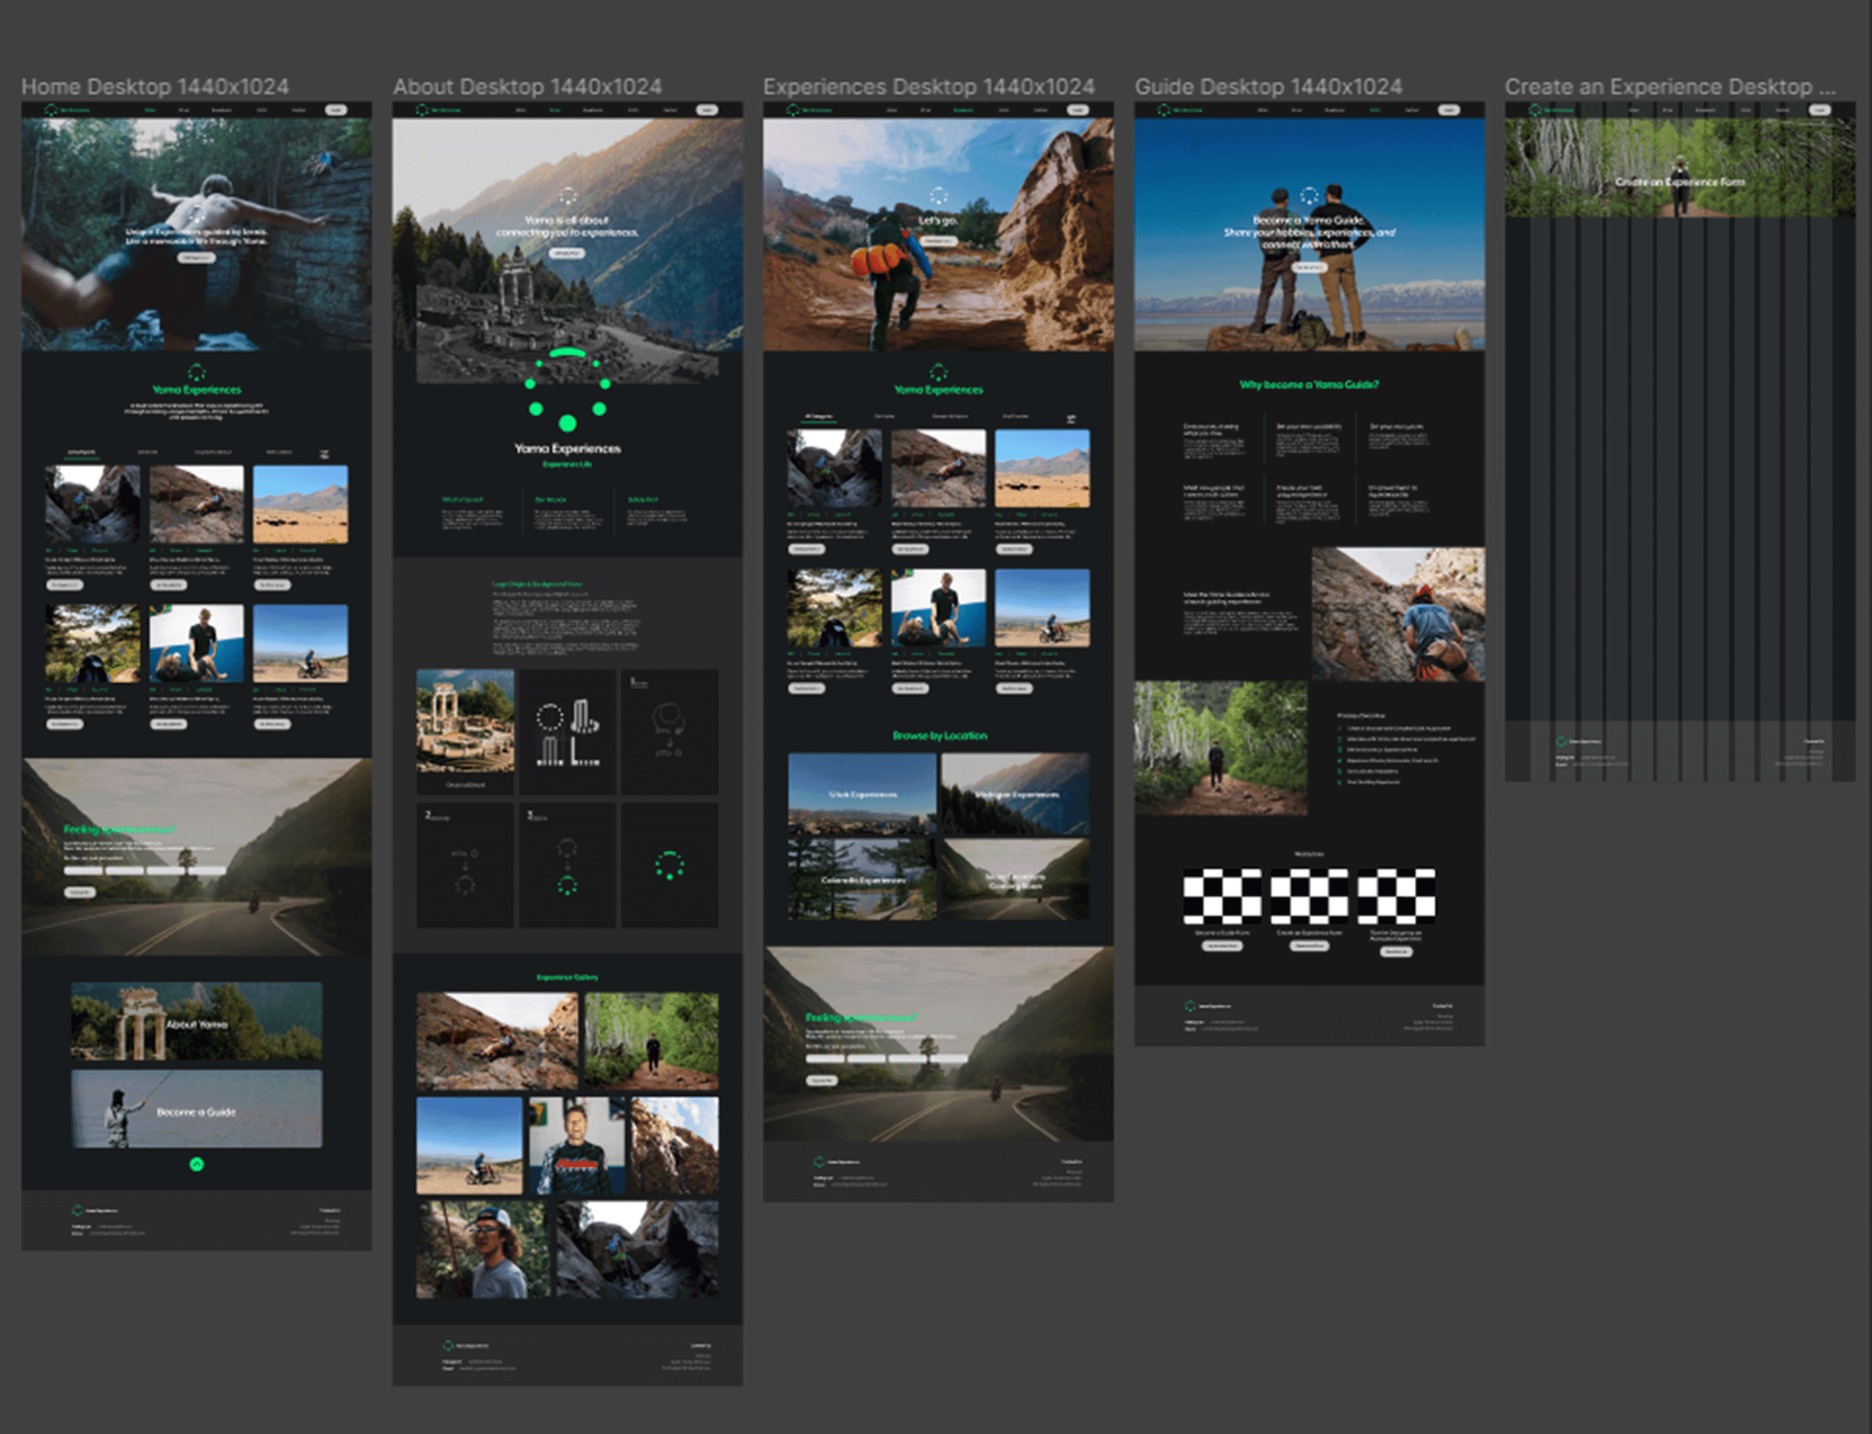Click the "Browse by Location" heading
Image resolution: width=1872 pixels, height=1434 pixels.
tap(940, 736)
